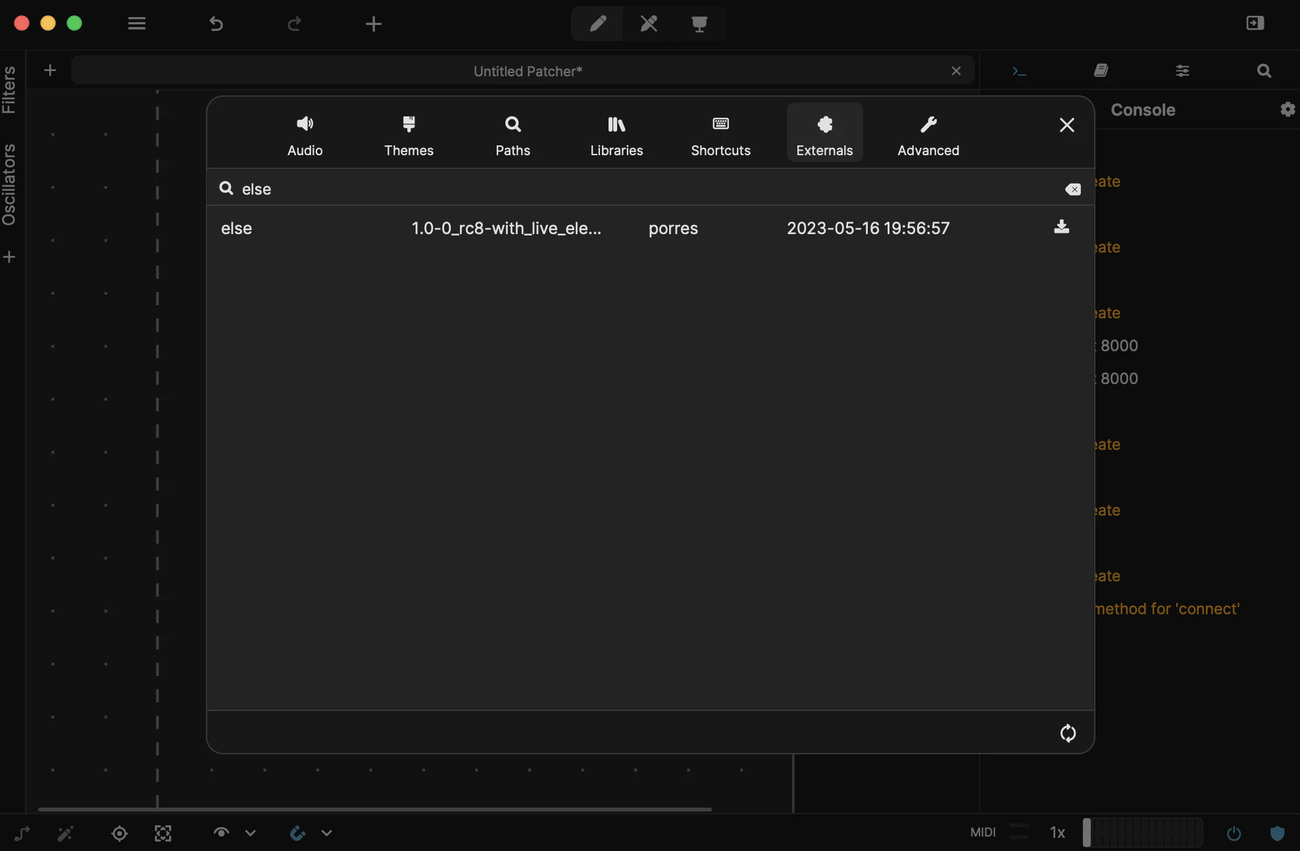Open the main hamburger menu
1300x851 pixels.
pyautogui.click(x=137, y=24)
